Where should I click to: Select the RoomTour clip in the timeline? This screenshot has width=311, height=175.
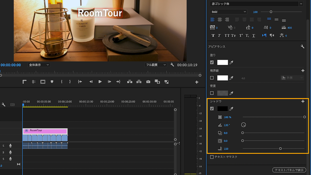(x=45, y=131)
